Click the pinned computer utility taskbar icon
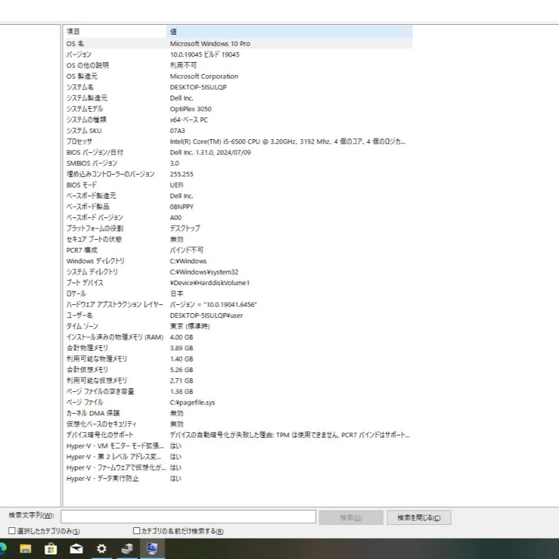Viewport: 559px width, 559px height. [x=126, y=549]
